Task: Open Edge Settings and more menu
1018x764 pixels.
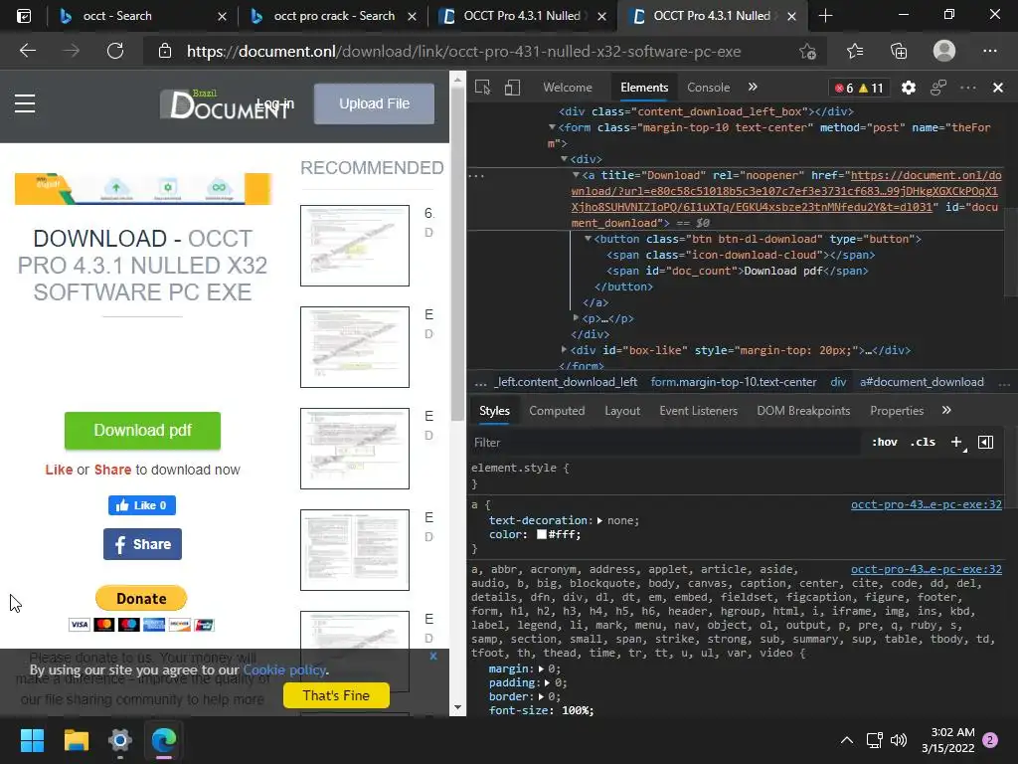Action: point(989,51)
